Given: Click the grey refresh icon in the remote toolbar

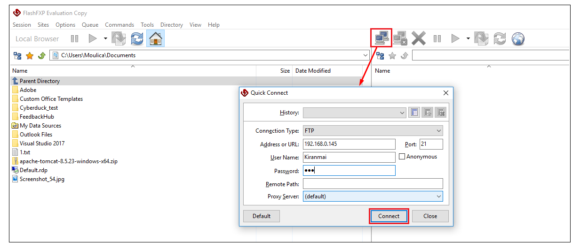Looking at the screenshot, I should coord(500,38).
